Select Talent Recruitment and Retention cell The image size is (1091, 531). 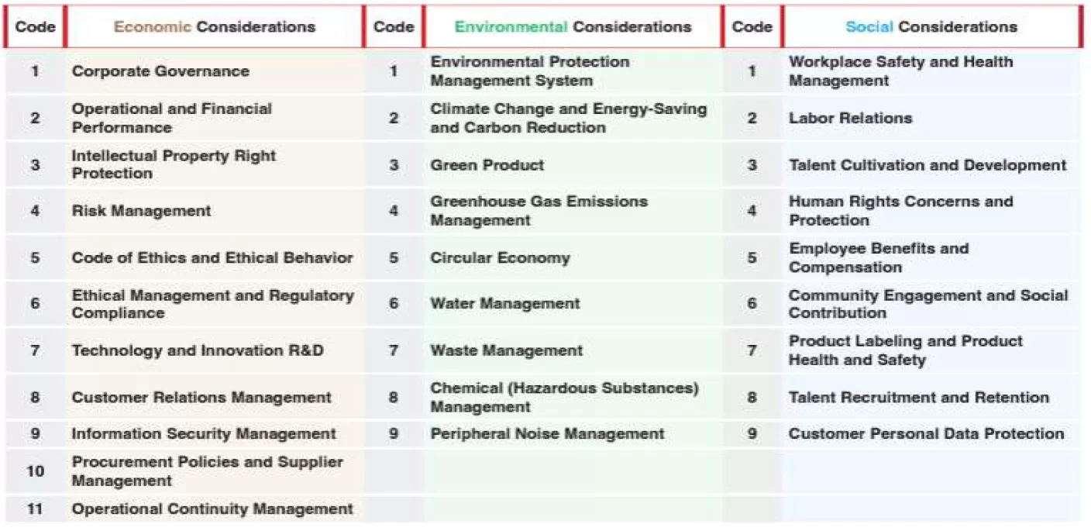(x=919, y=398)
